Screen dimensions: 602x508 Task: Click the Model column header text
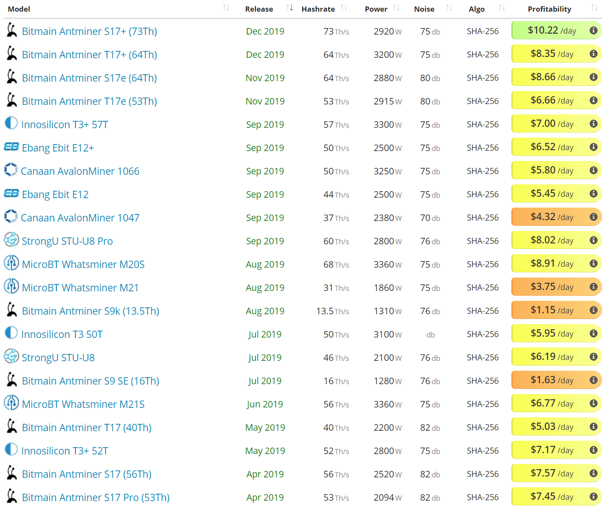click(x=19, y=9)
